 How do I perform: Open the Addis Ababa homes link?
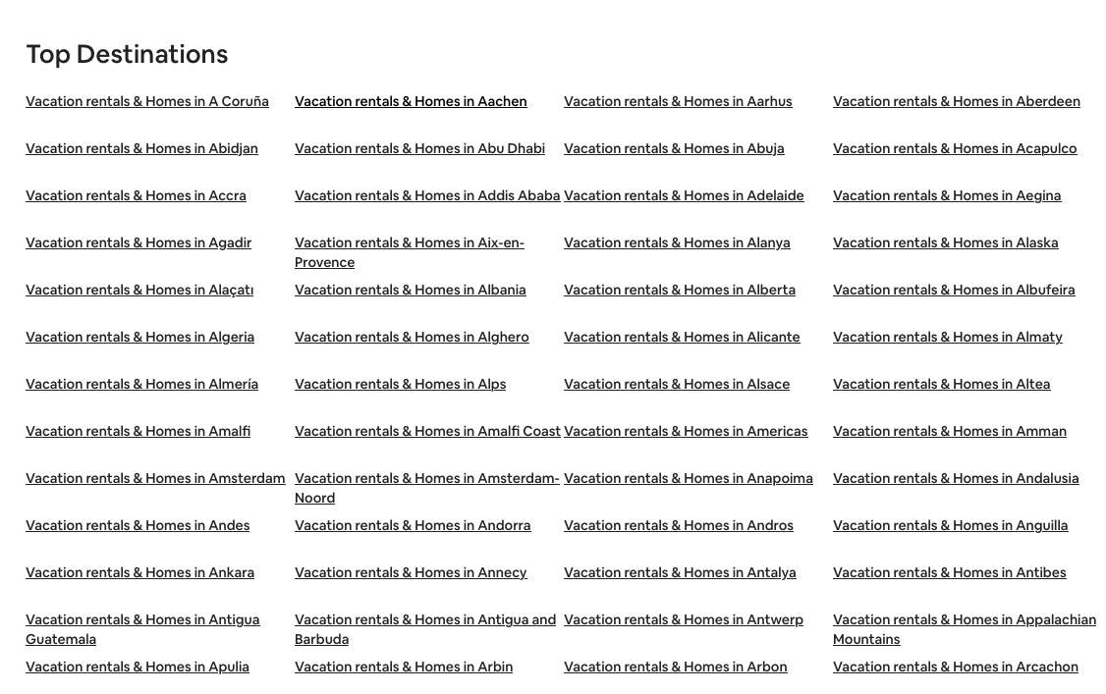pos(427,196)
